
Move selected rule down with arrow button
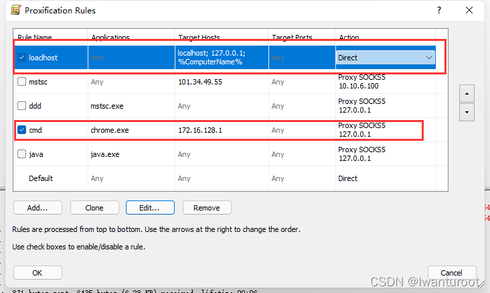point(467,113)
